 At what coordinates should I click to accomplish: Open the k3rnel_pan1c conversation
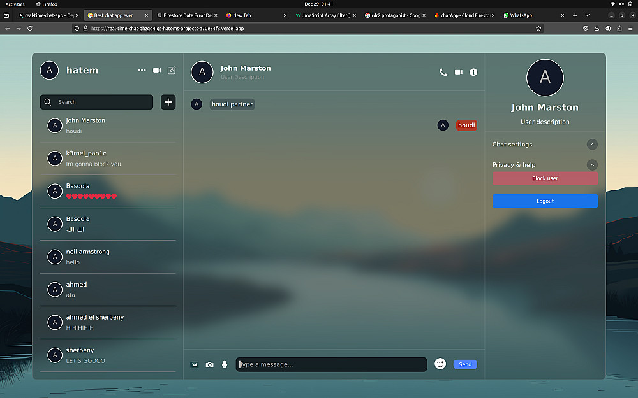(108, 159)
